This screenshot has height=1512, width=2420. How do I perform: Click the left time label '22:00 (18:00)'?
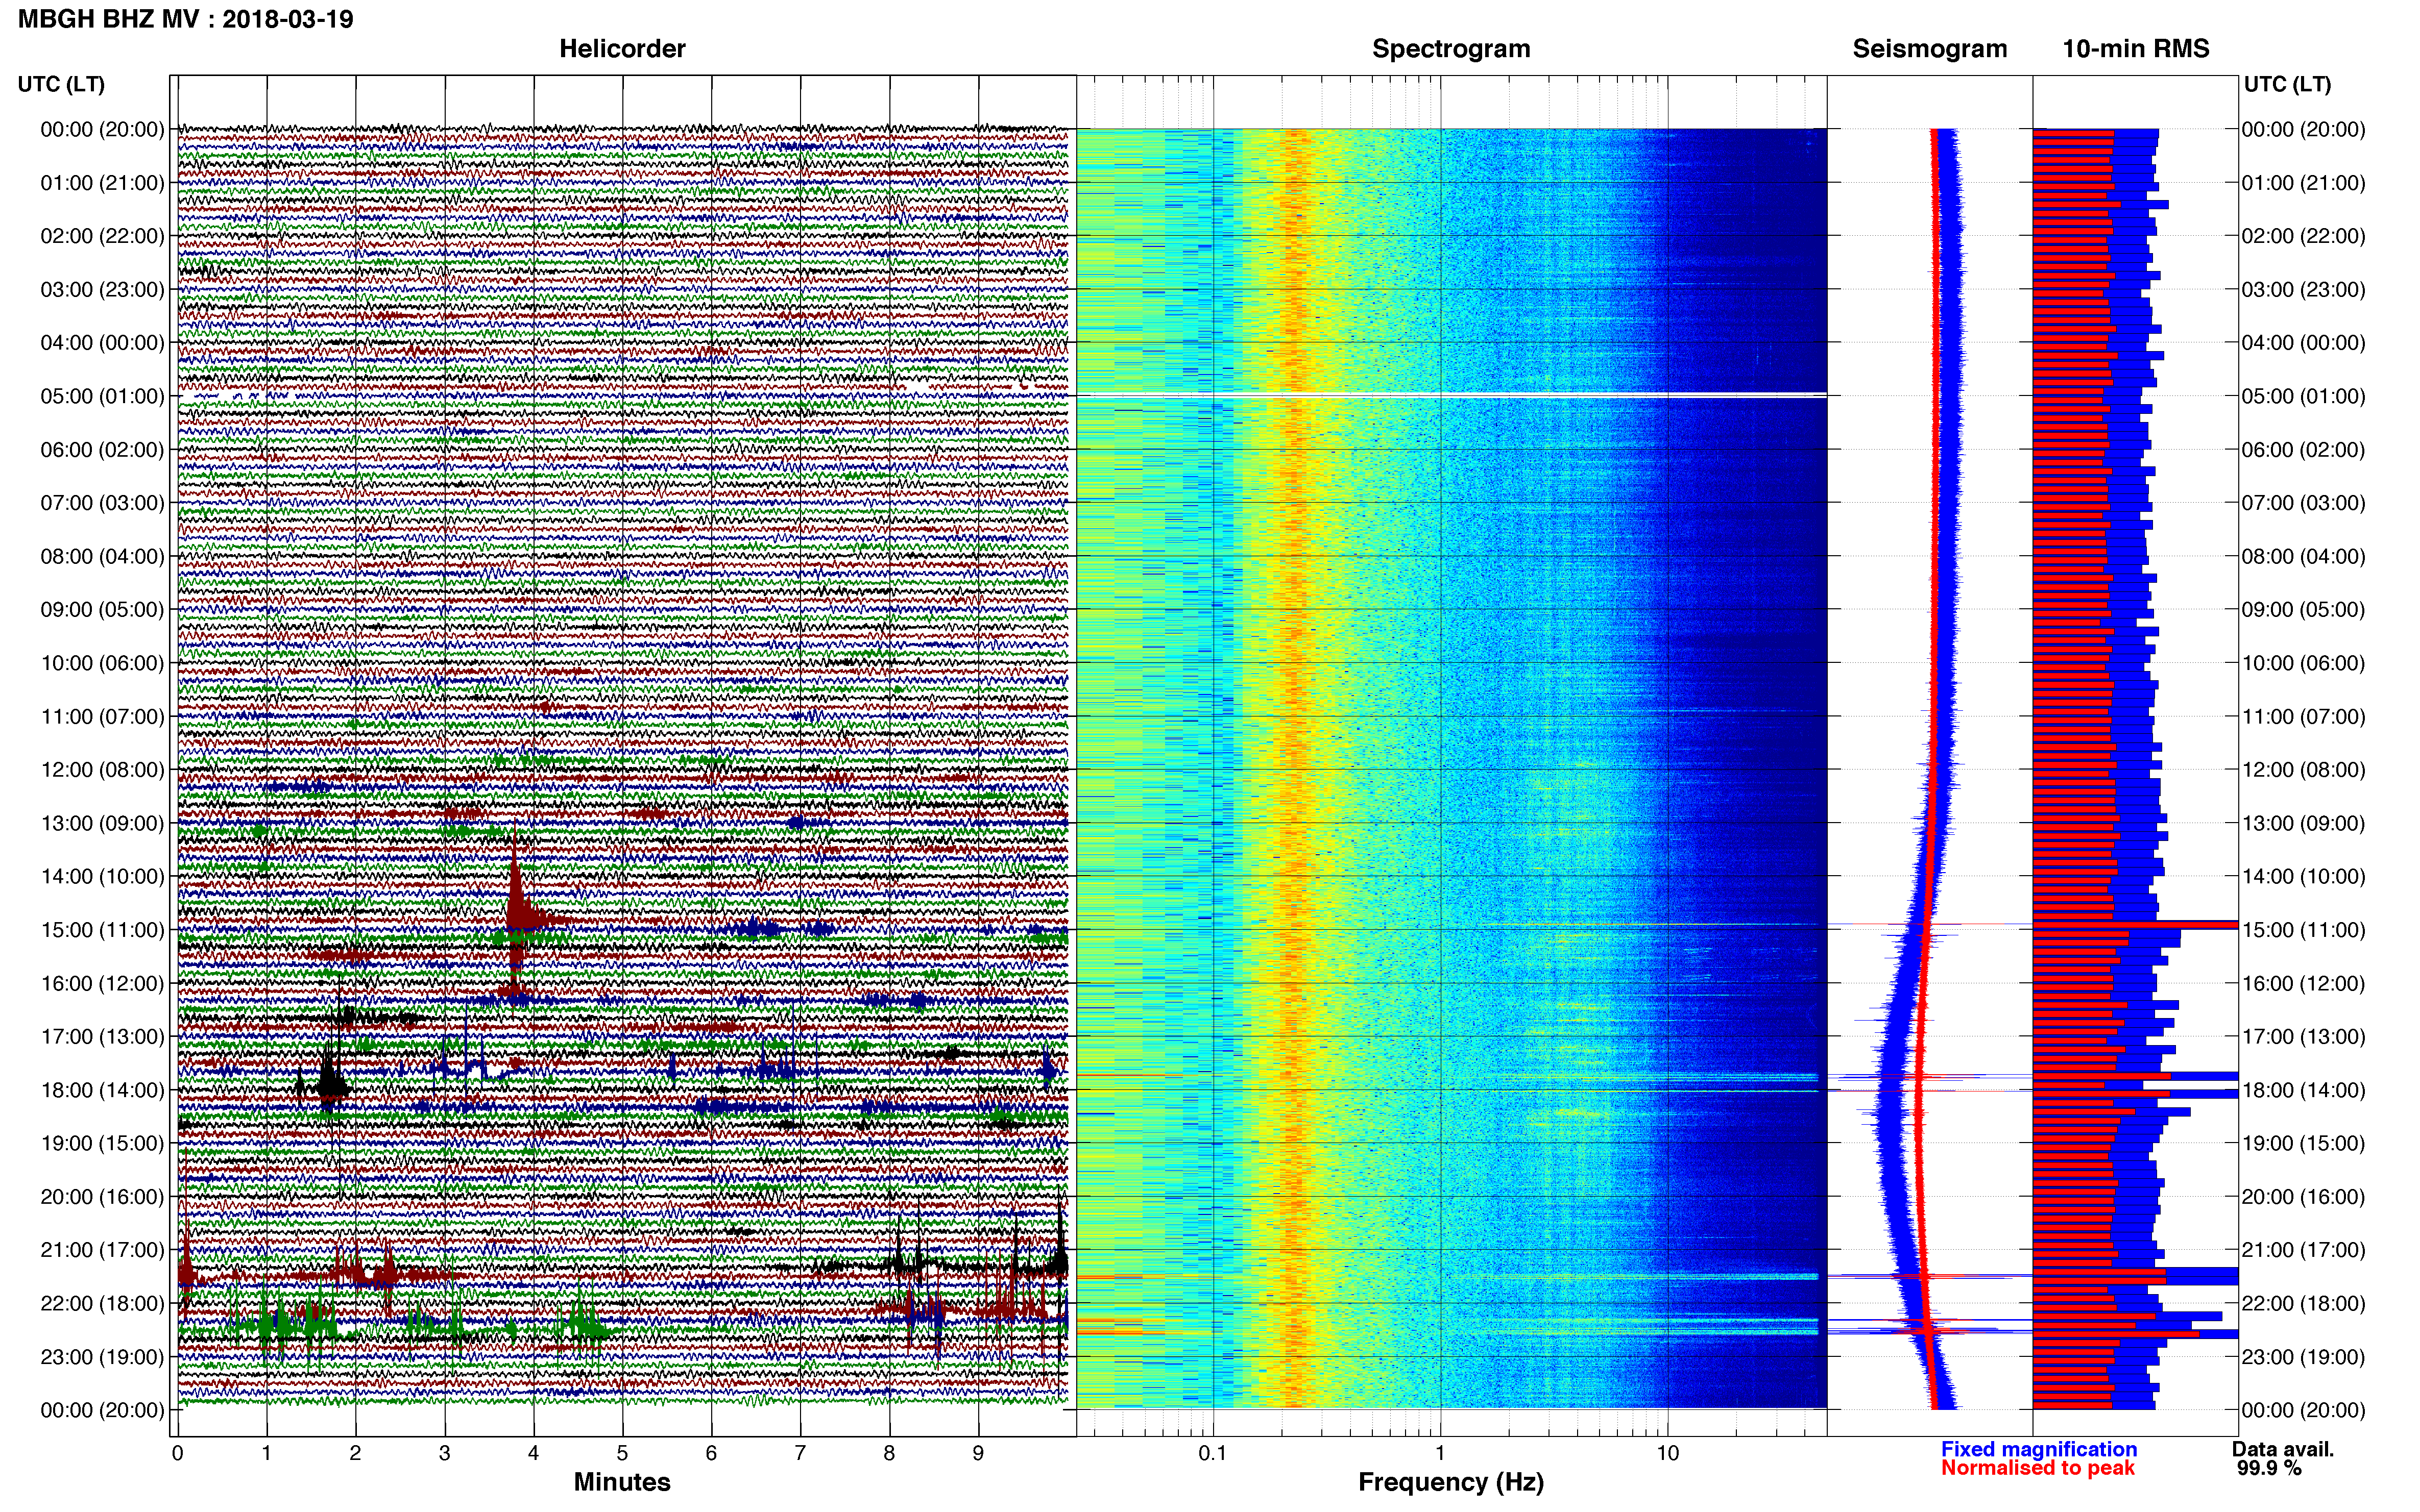click(102, 1303)
